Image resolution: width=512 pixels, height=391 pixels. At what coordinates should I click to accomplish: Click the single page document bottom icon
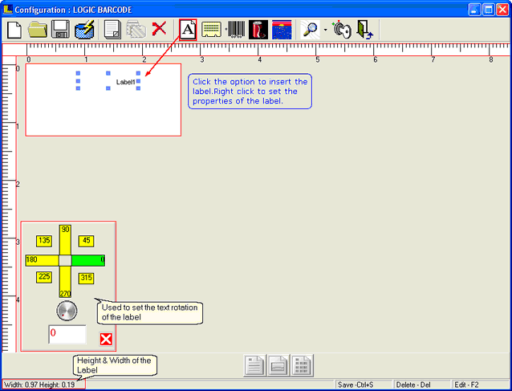pyautogui.click(x=254, y=365)
